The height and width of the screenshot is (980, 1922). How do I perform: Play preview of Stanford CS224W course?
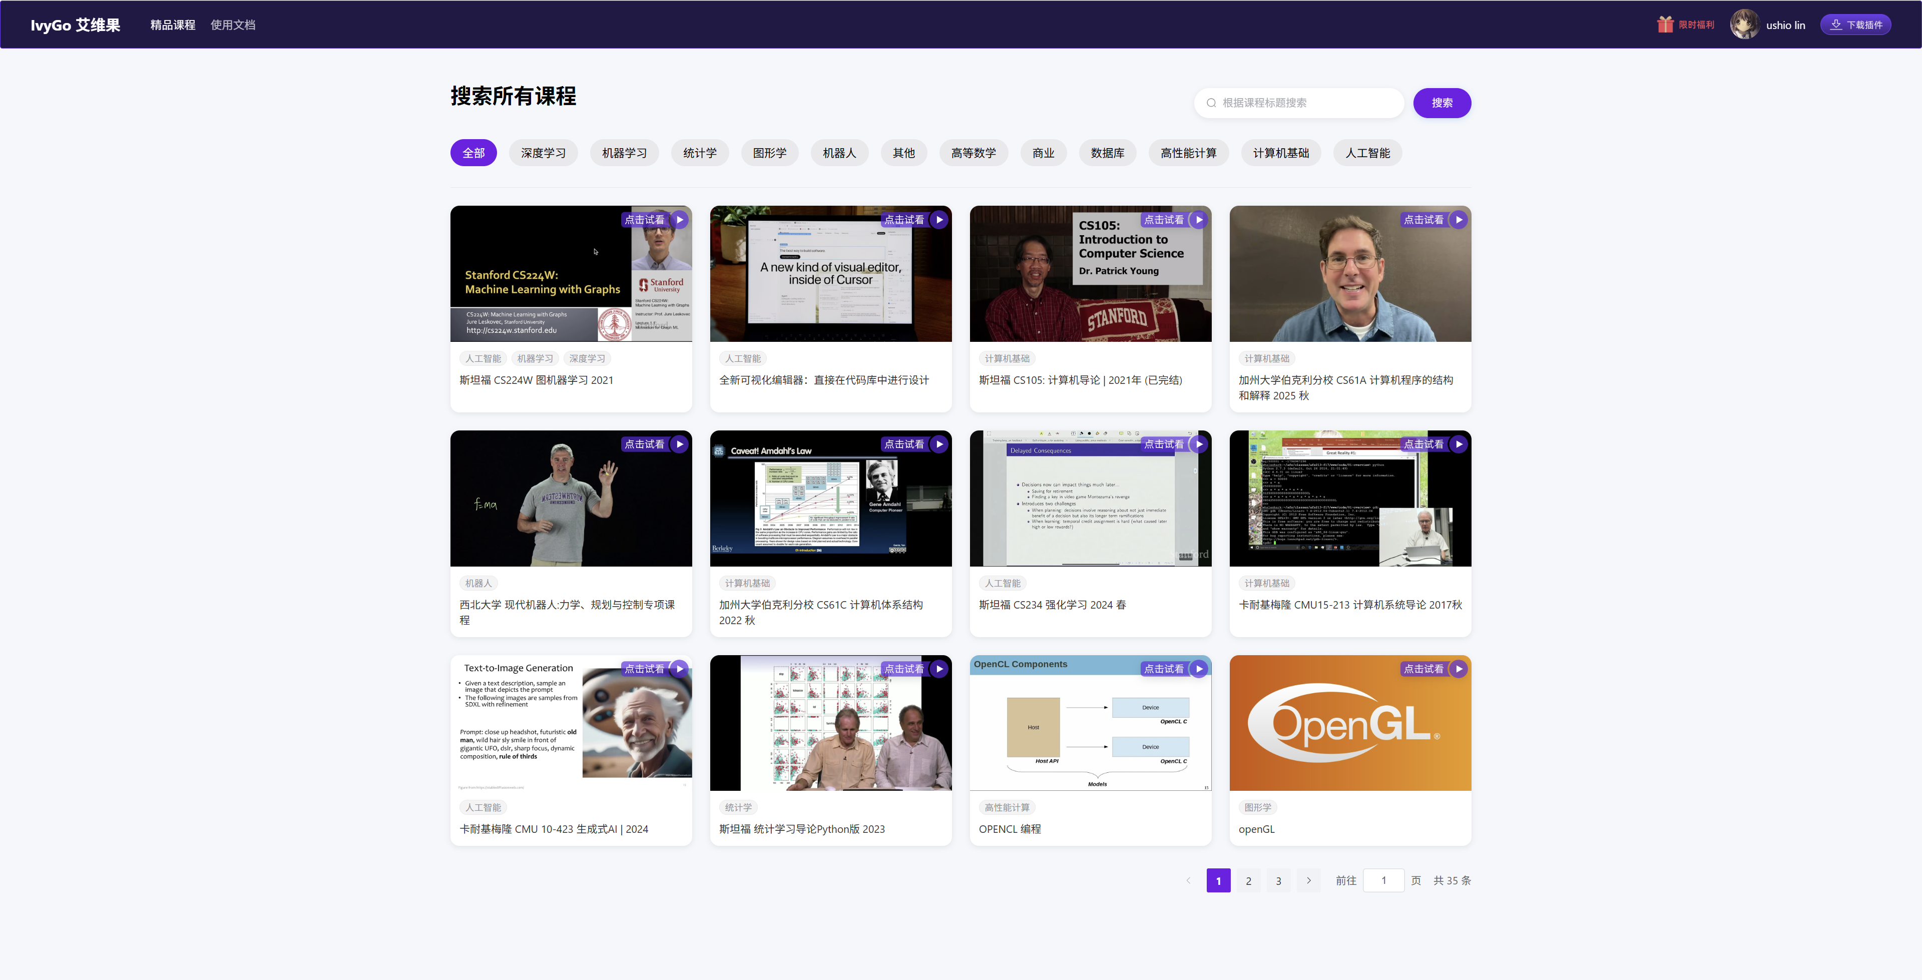(x=679, y=220)
